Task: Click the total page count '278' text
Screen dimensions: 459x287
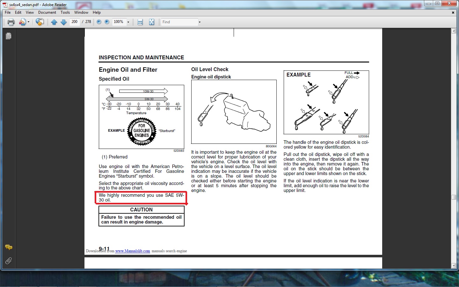Action: [88, 22]
